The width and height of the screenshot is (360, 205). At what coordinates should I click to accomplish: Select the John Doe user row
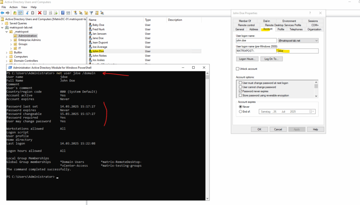pos(145,51)
